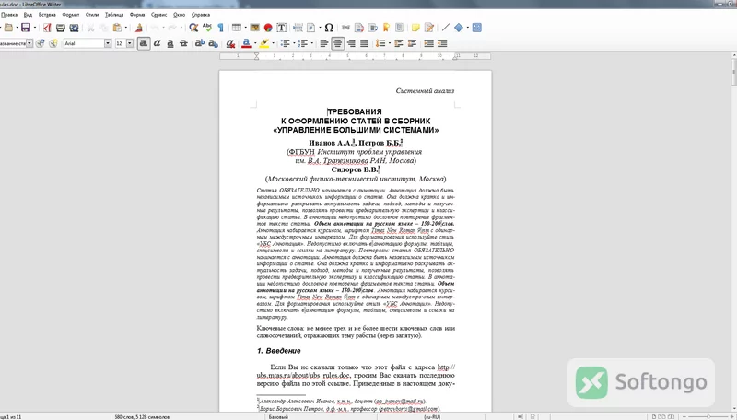This screenshot has height=420, width=737.
Task: Insert a chart
Action: point(268,28)
